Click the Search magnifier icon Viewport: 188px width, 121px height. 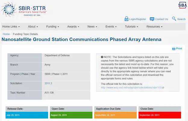[x=174, y=19]
